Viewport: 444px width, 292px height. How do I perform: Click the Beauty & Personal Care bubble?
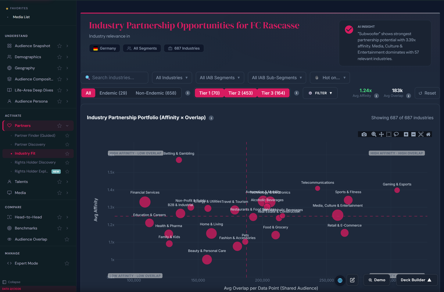tap(207, 260)
